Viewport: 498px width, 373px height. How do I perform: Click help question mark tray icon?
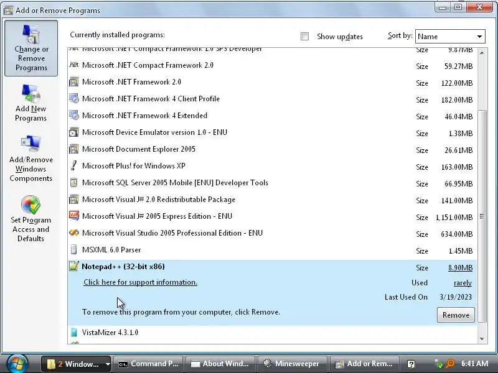point(411,364)
